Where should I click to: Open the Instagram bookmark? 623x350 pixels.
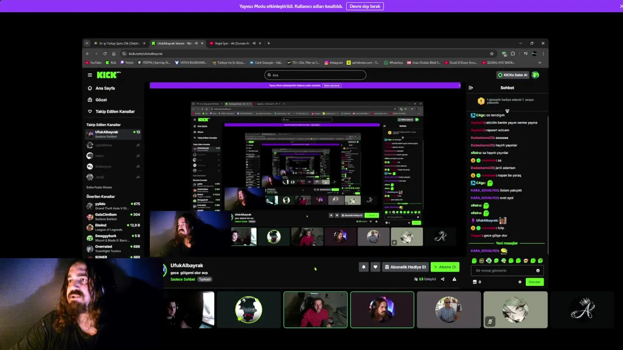333,63
